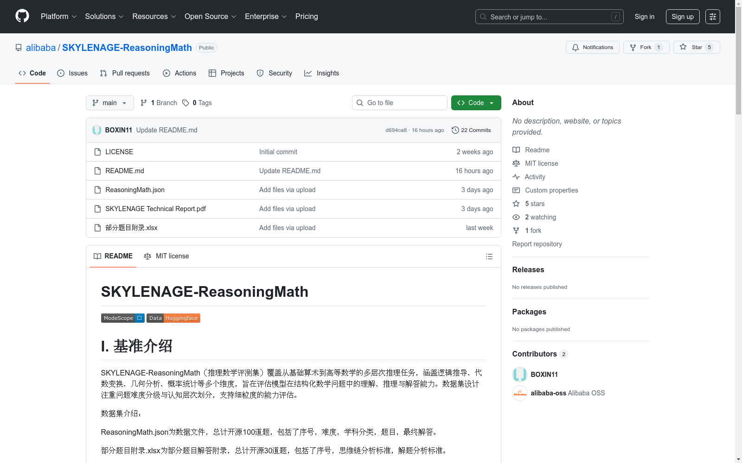Click the Data Huggingface badge
Screen dimensions: 742x463
(173, 318)
